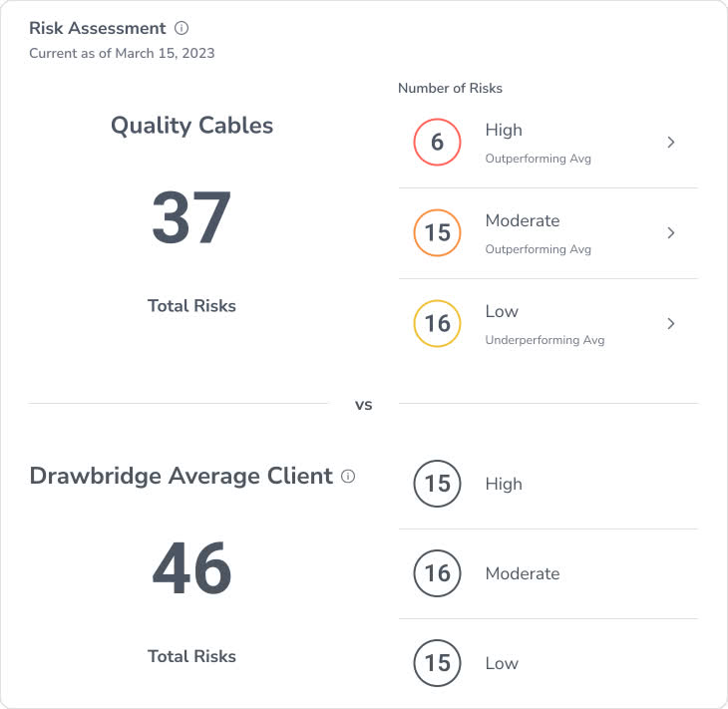Image resolution: width=728 pixels, height=709 pixels.
Task: Expand the High risks chevron arrow
Action: [x=671, y=143]
